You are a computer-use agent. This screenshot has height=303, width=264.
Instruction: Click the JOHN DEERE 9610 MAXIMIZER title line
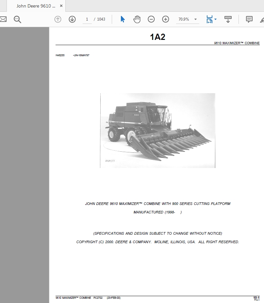tap(157, 204)
